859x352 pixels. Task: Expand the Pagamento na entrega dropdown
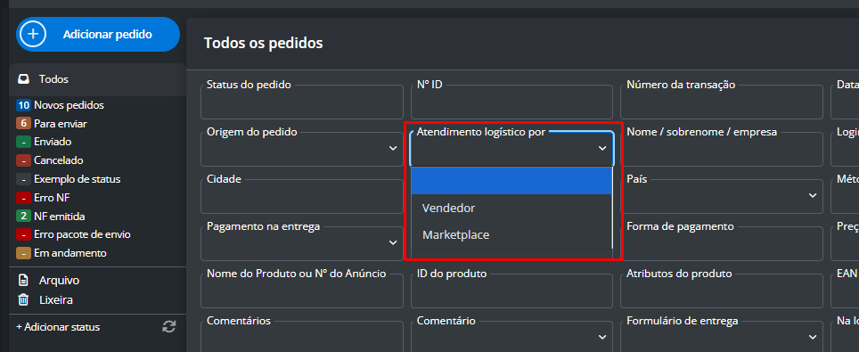click(302, 243)
